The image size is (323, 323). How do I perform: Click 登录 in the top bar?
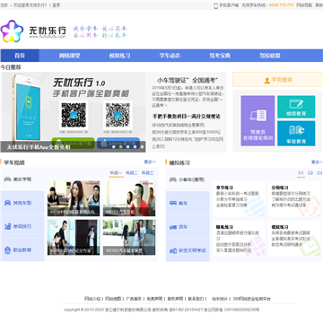pos(57,5)
